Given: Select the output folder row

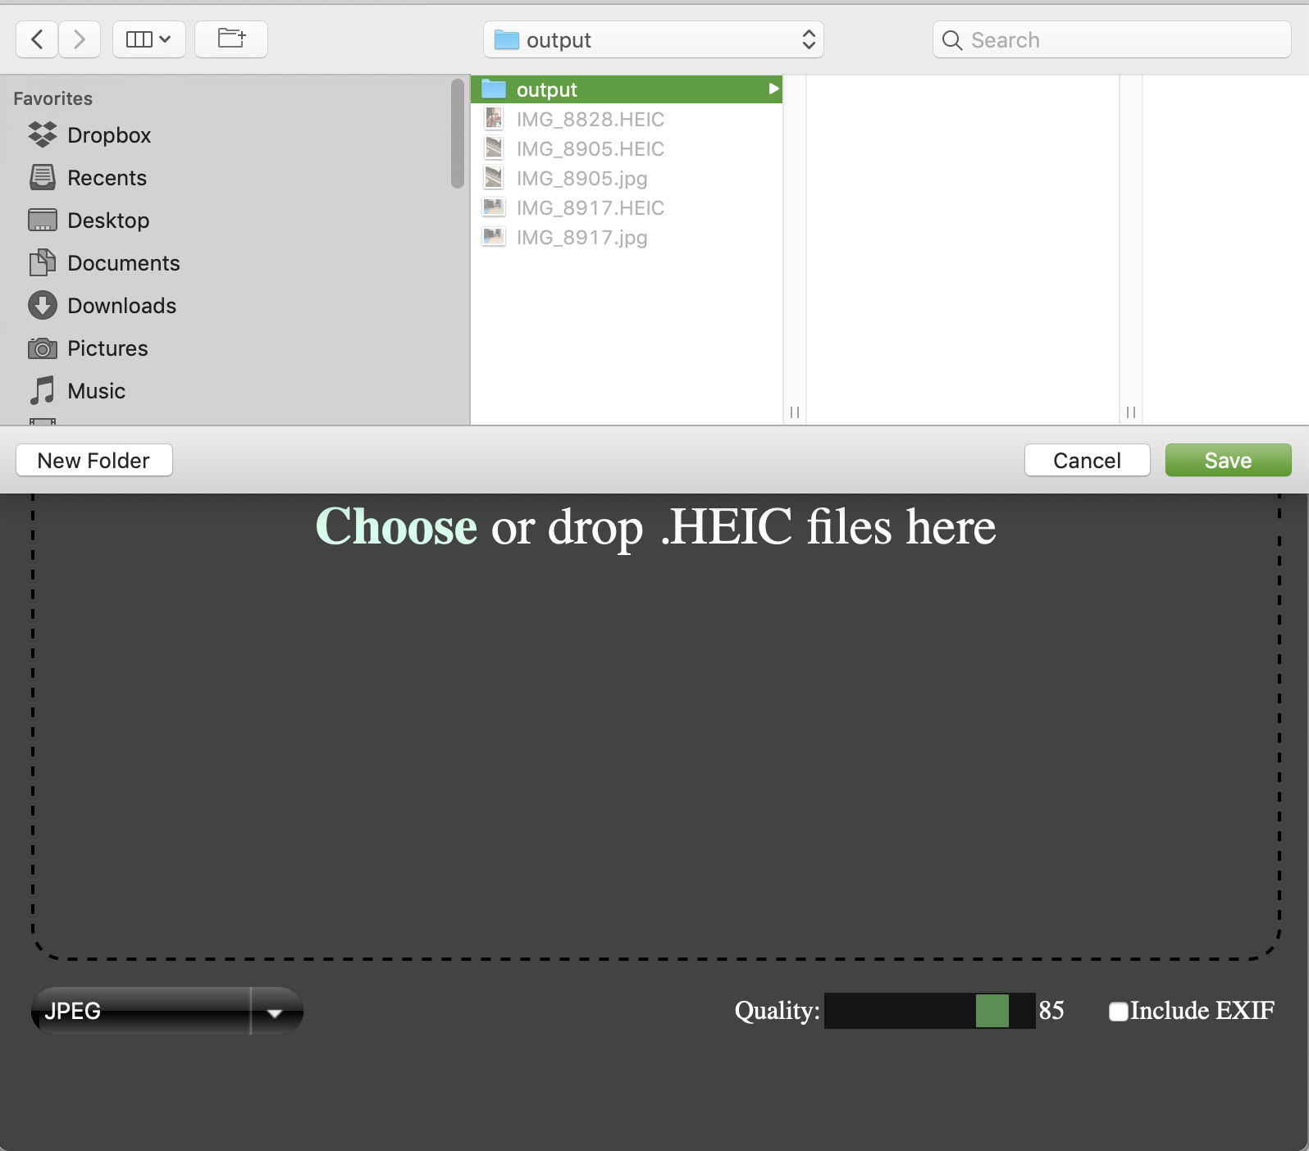Looking at the screenshot, I should [627, 89].
